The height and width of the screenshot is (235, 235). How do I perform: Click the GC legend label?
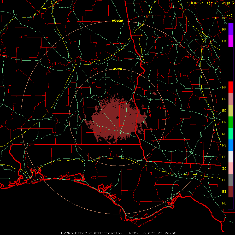(224, 180)
